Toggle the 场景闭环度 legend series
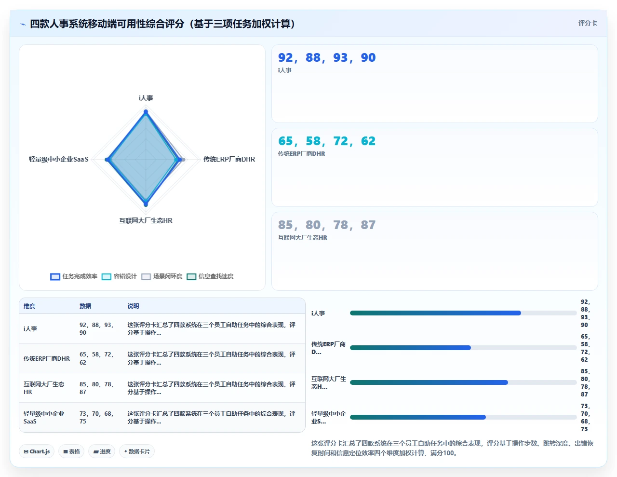Screen dimensions: 617x477 coord(162,276)
